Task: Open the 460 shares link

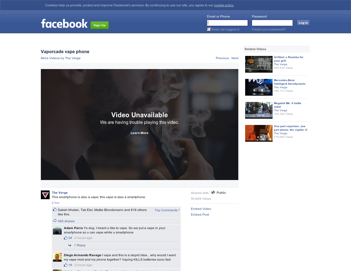Action: pos(66,221)
